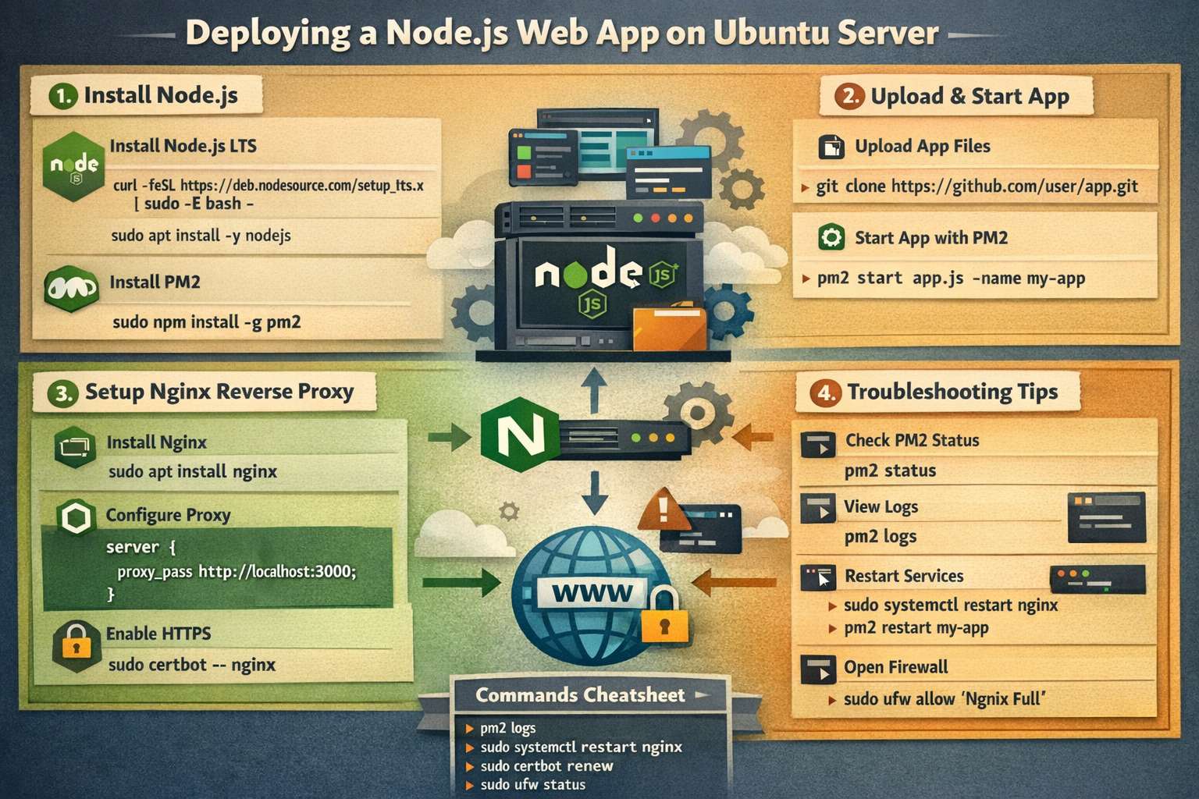Click the sudo apt install nginx command
1199x799 pixels.
(x=192, y=471)
